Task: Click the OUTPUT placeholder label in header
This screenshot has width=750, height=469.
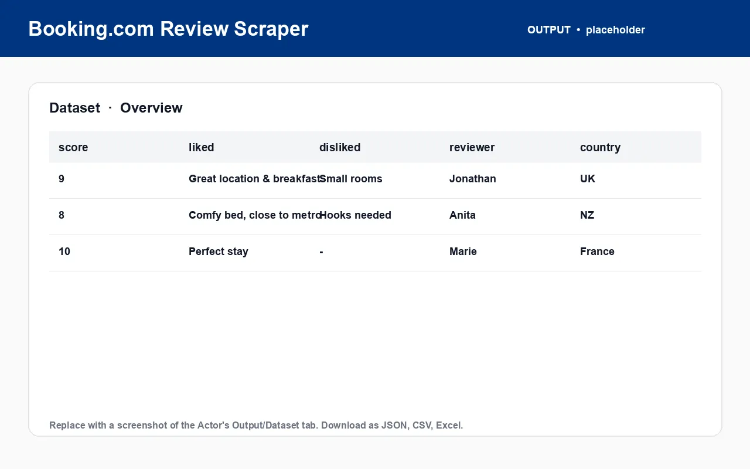Action: (586, 30)
